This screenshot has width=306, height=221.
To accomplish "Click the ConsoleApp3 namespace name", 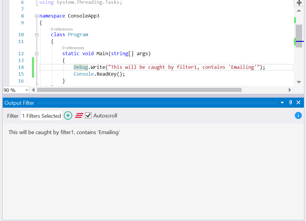I will point(84,16).
